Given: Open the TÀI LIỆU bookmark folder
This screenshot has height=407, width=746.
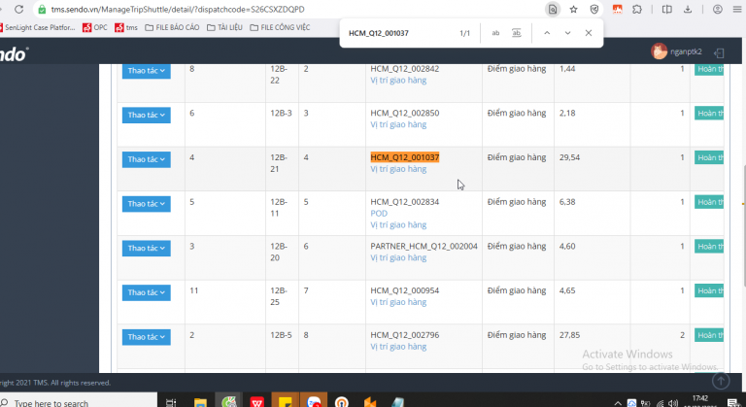Looking at the screenshot, I should (224, 27).
